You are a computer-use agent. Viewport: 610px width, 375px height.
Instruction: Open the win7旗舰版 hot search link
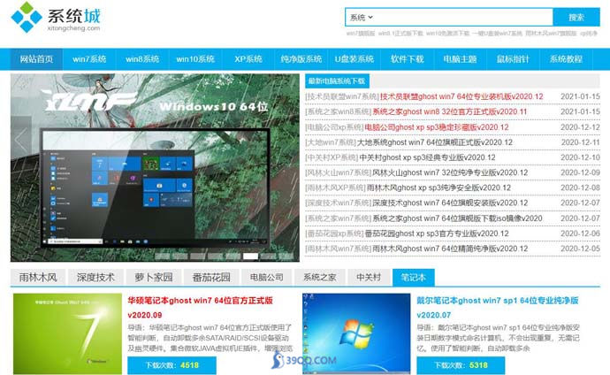361,34
